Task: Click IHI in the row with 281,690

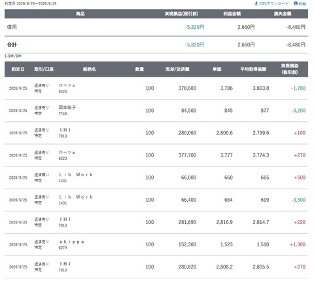Action: 65,219
